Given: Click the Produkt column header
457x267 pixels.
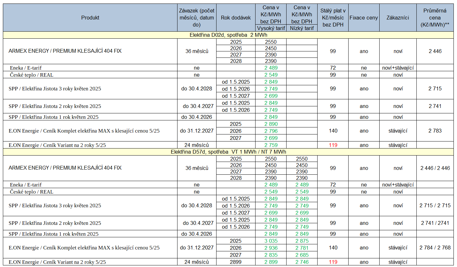Looking at the screenshot, I should pyautogui.click(x=90, y=18).
